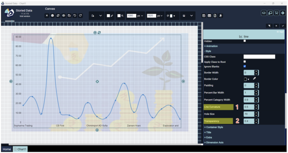
Task: Click the undo icon in Canvas toolbar
Action: click(x=75, y=16)
